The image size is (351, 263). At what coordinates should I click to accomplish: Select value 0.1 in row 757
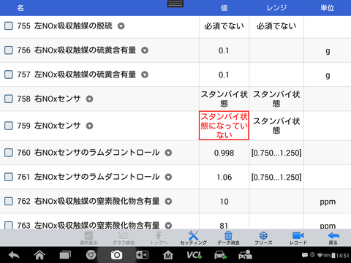coord(224,75)
